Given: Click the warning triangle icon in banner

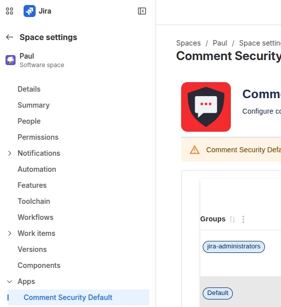Looking at the screenshot, I should [x=195, y=150].
